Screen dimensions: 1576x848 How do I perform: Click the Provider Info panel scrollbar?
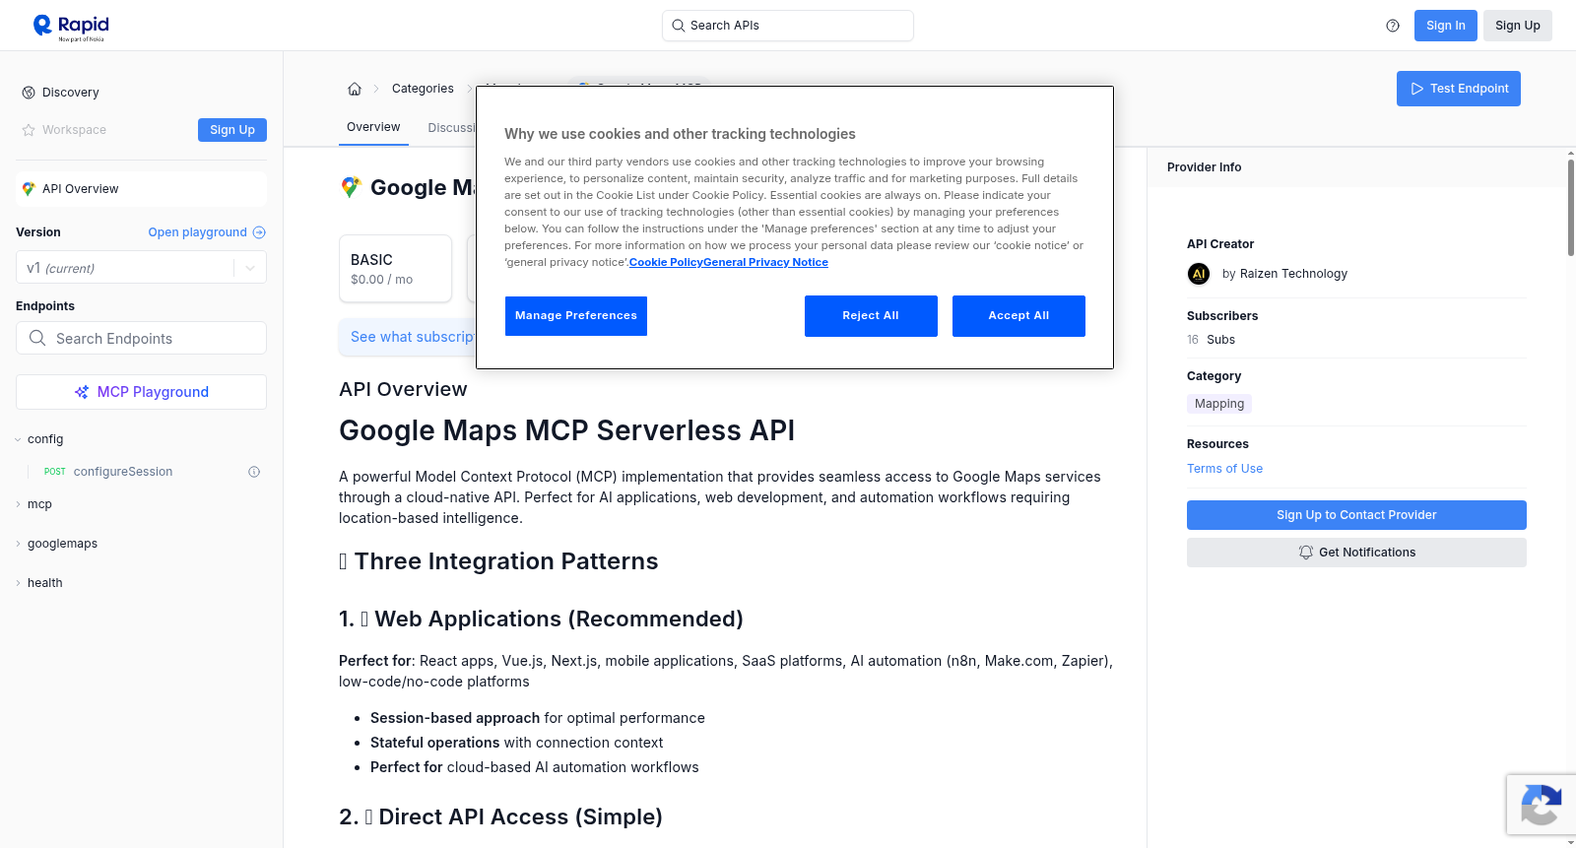[1570, 207]
